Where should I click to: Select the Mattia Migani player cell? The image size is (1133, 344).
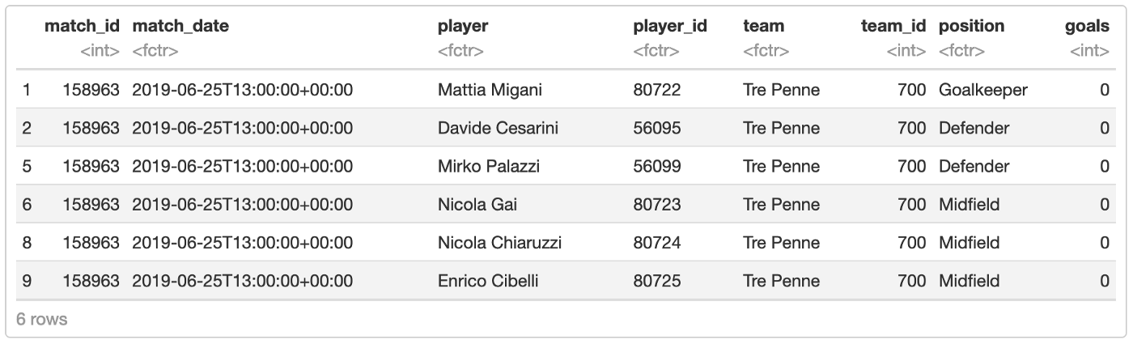490,90
